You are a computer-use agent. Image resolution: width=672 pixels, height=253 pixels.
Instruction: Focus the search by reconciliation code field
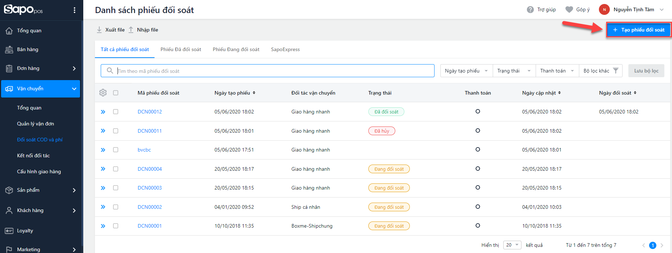coord(273,71)
